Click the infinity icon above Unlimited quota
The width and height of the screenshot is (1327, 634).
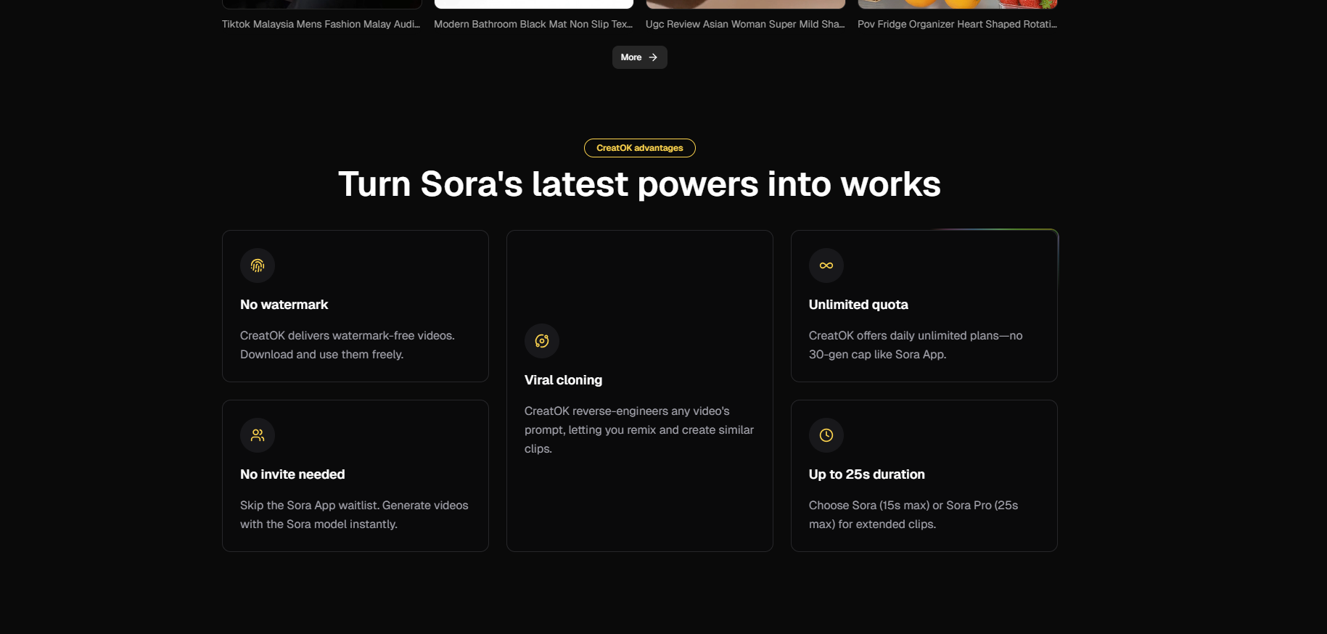tap(826, 265)
